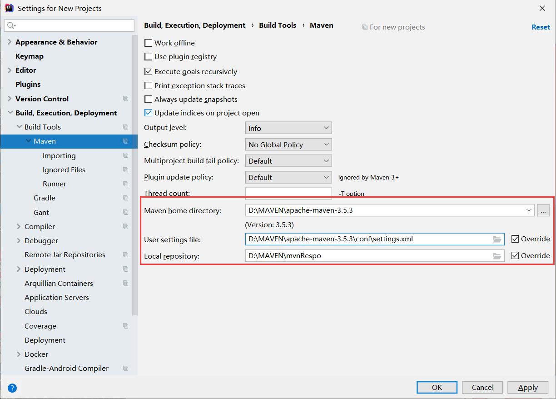Click the settings tree vertical scrollbar
556x399 pixels.
[x=135, y=175]
